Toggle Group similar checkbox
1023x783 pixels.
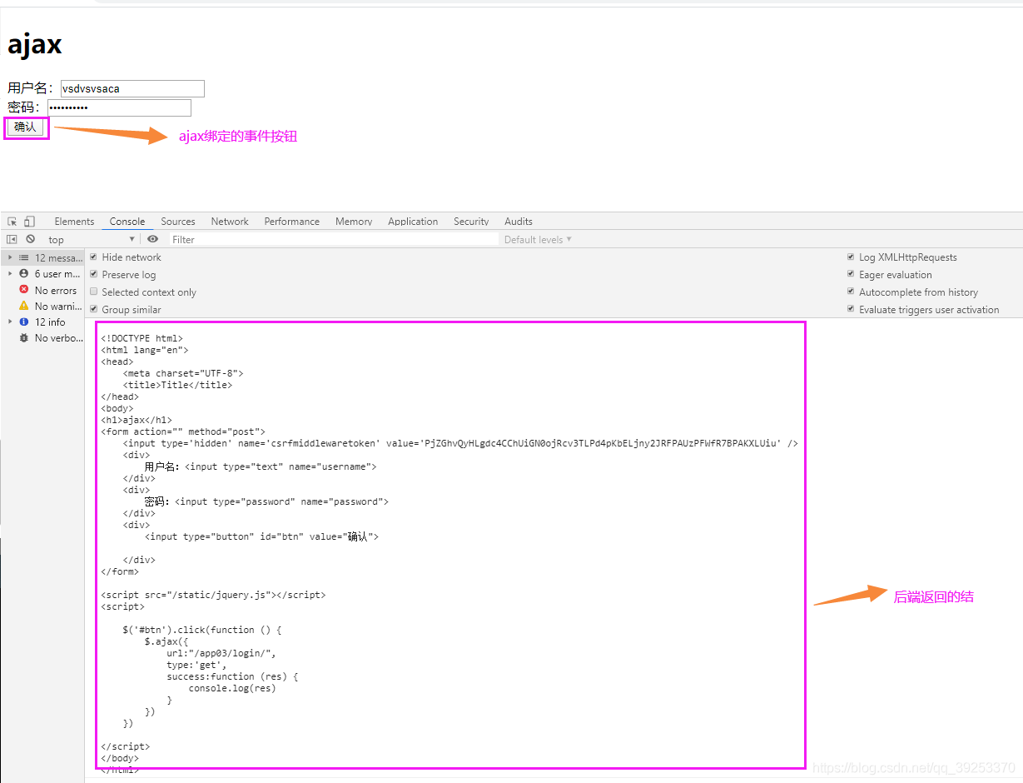pos(93,310)
